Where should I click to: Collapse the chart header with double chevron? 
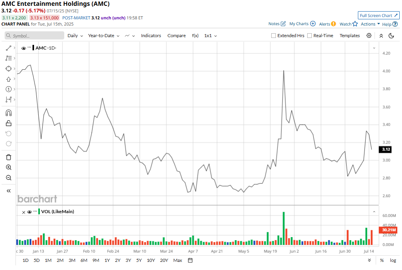coord(381,36)
